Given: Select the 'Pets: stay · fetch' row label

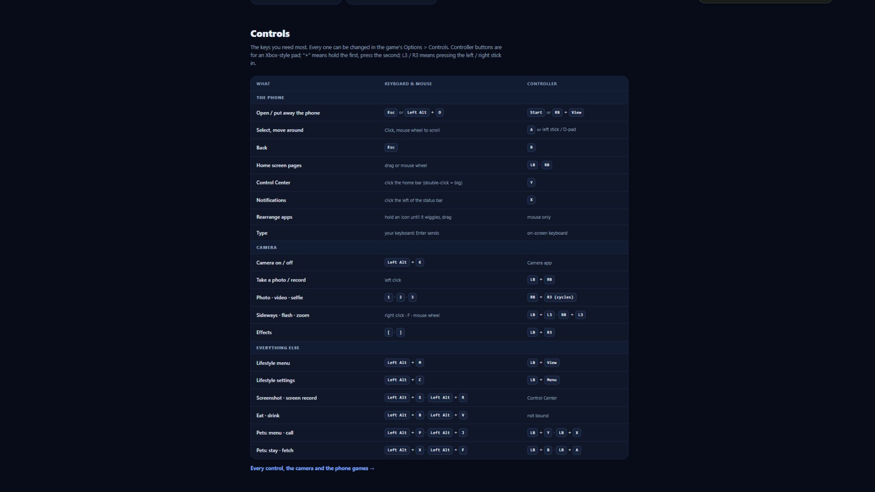Looking at the screenshot, I should 275,451.
